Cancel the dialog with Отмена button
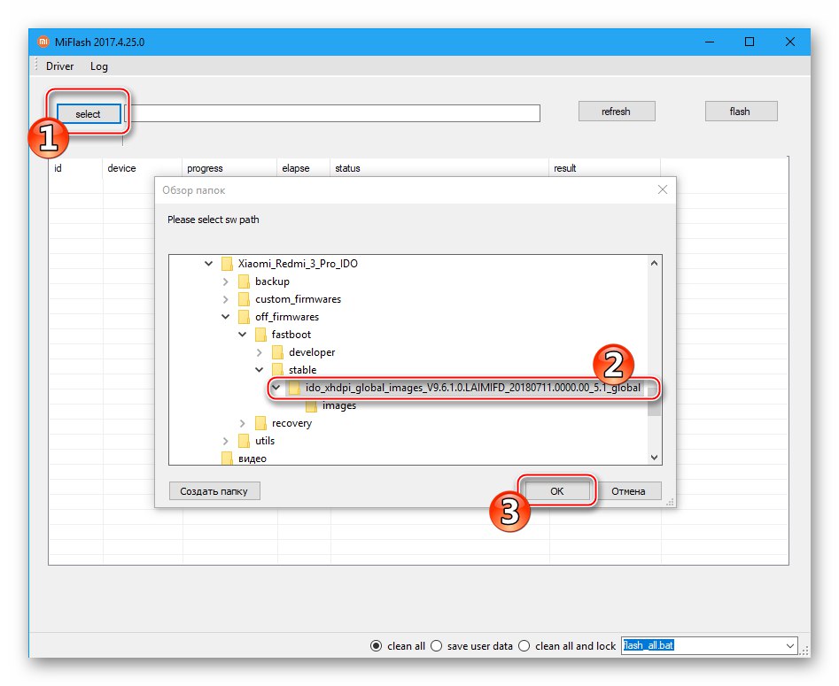Image resolution: width=839 pixels, height=686 pixels. coord(629,491)
